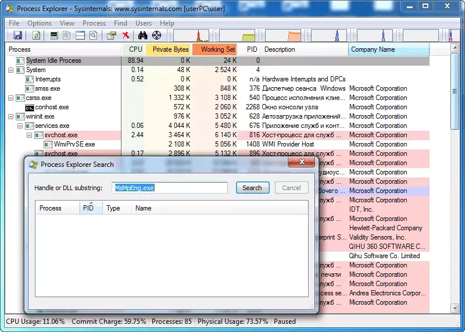Click the orange physical memory mini graph

point(283,35)
